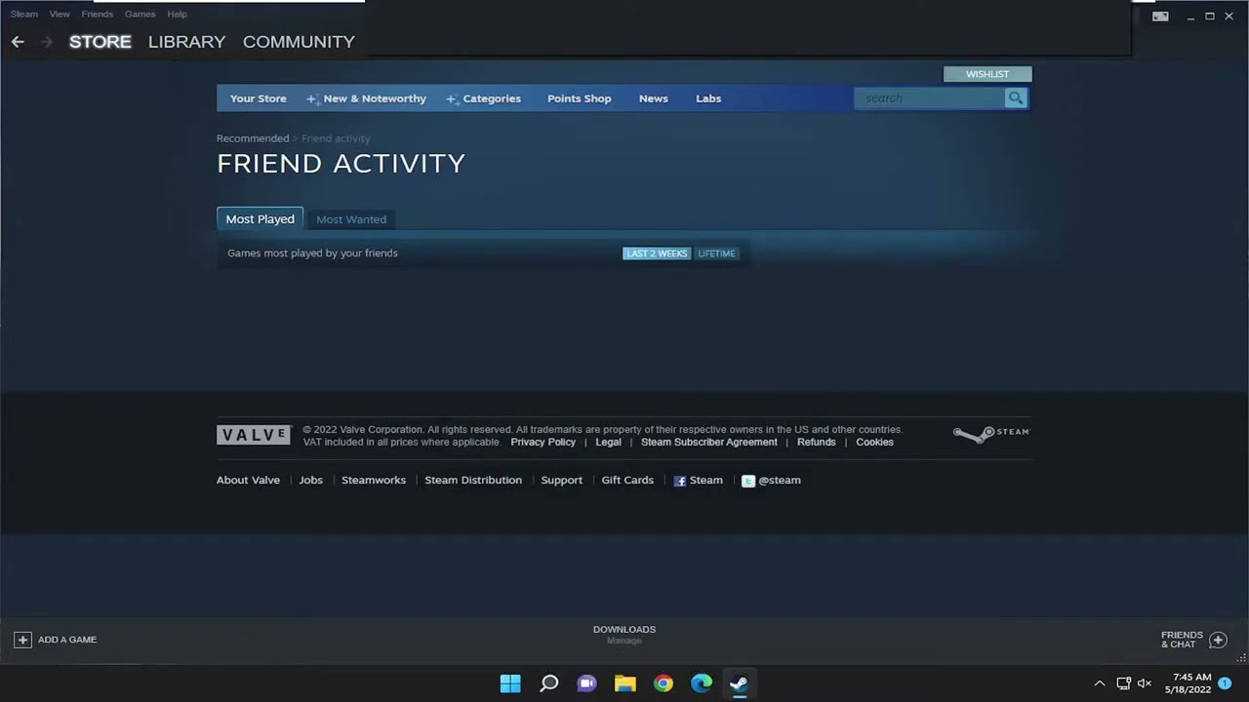Launch Steam from the taskbar icon
This screenshot has width=1249, height=702.
(x=739, y=682)
